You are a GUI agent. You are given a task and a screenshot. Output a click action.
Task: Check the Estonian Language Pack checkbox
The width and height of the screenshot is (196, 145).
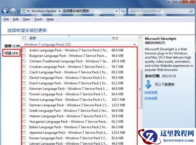pos(24,89)
